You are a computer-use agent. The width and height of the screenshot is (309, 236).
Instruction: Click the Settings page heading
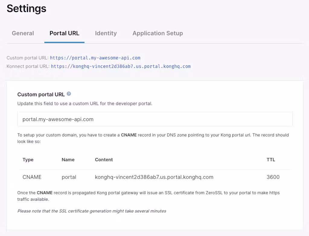pos(27,8)
